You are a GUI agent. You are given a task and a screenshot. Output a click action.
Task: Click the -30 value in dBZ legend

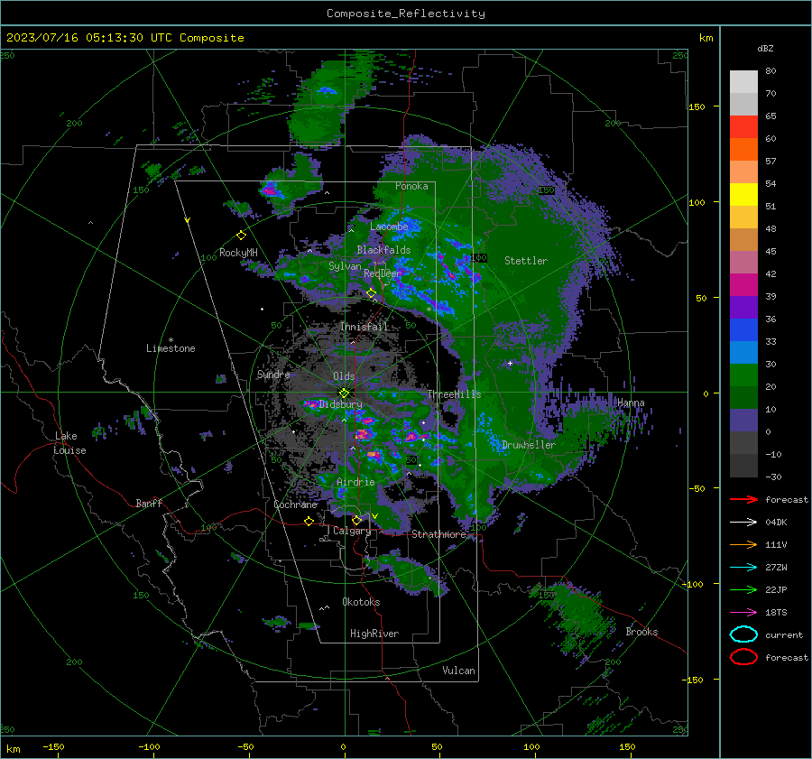[x=773, y=477]
